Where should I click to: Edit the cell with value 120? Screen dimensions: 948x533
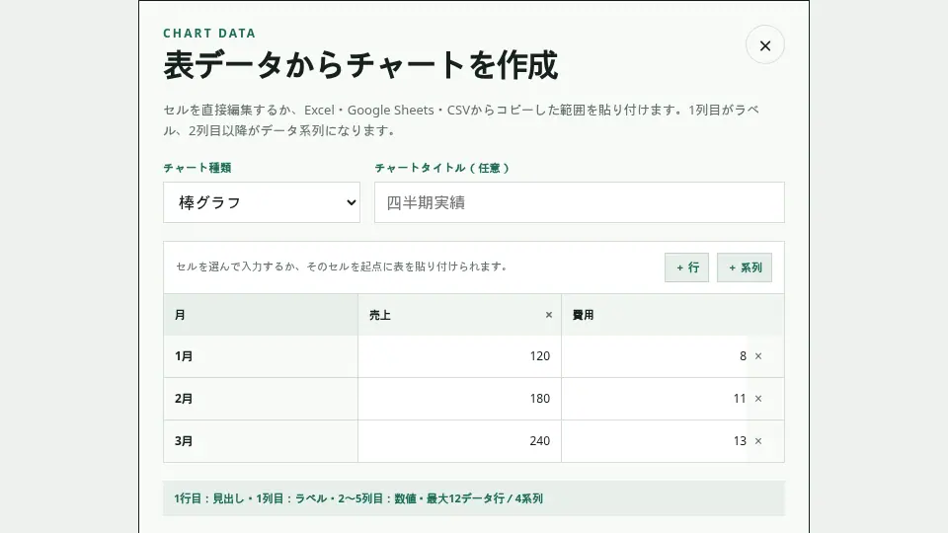(459, 356)
